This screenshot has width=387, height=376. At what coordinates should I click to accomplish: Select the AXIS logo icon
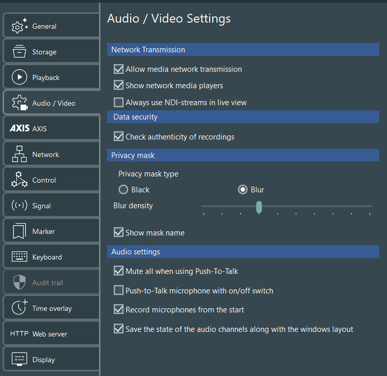point(19,129)
